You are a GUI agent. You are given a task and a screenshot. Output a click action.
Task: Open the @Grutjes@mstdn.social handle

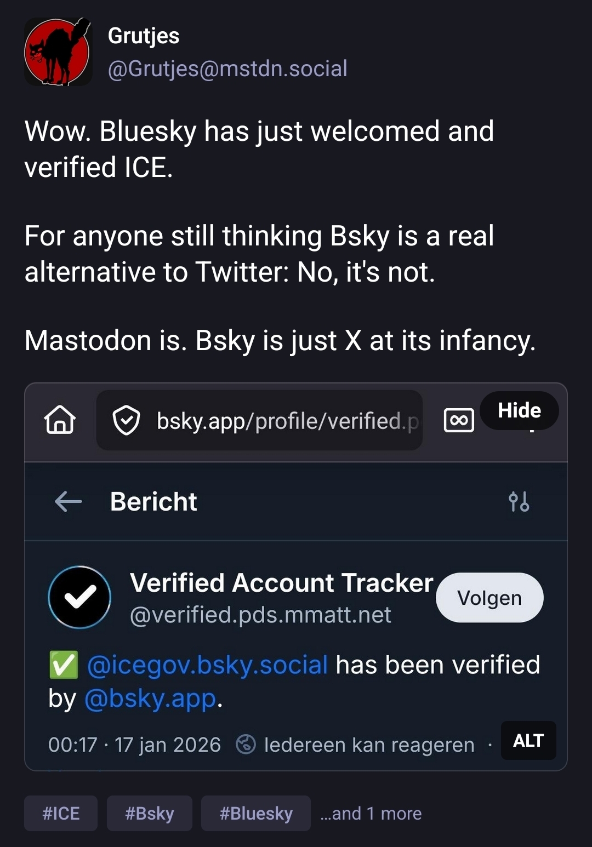(x=227, y=69)
